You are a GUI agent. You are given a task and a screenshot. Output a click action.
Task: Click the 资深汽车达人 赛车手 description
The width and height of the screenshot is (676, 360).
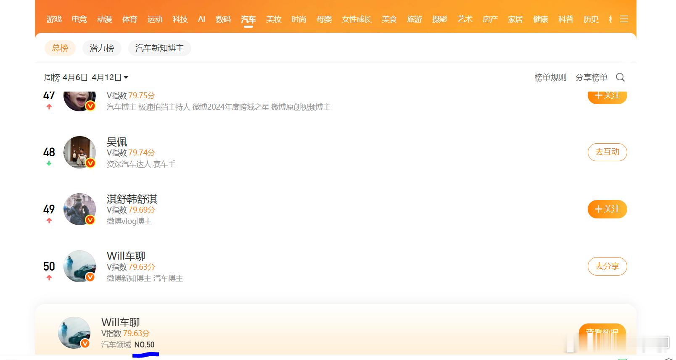click(x=141, y=164)
